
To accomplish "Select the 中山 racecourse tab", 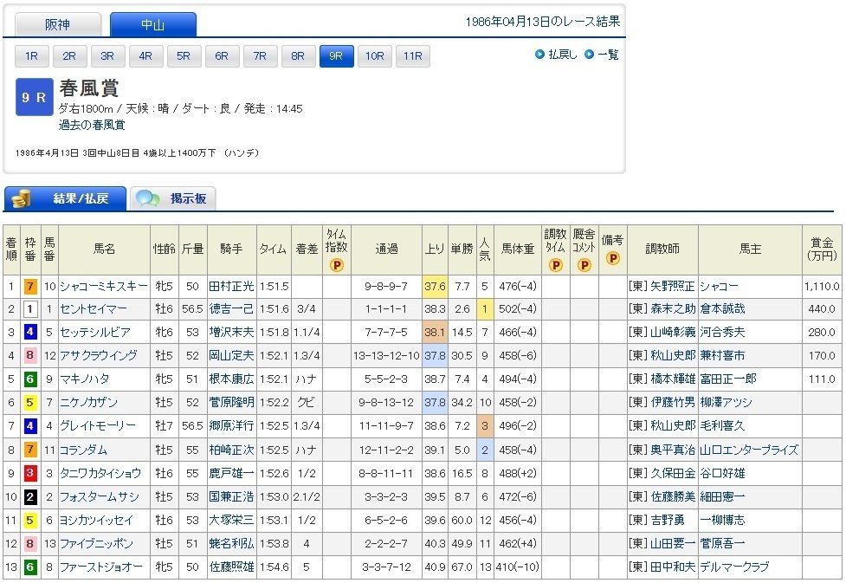I will 152,23.
